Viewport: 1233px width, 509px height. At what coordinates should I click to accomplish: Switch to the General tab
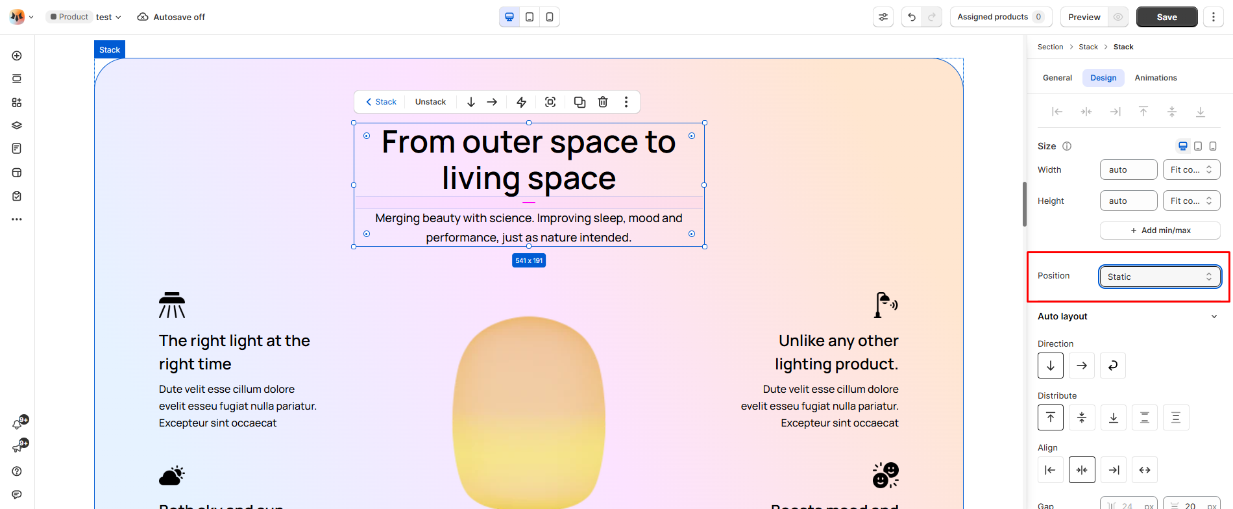1057,78
